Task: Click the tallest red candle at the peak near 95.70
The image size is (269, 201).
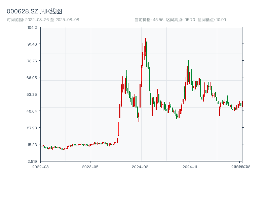Action: pyautogui.click(x=146, y=47)
